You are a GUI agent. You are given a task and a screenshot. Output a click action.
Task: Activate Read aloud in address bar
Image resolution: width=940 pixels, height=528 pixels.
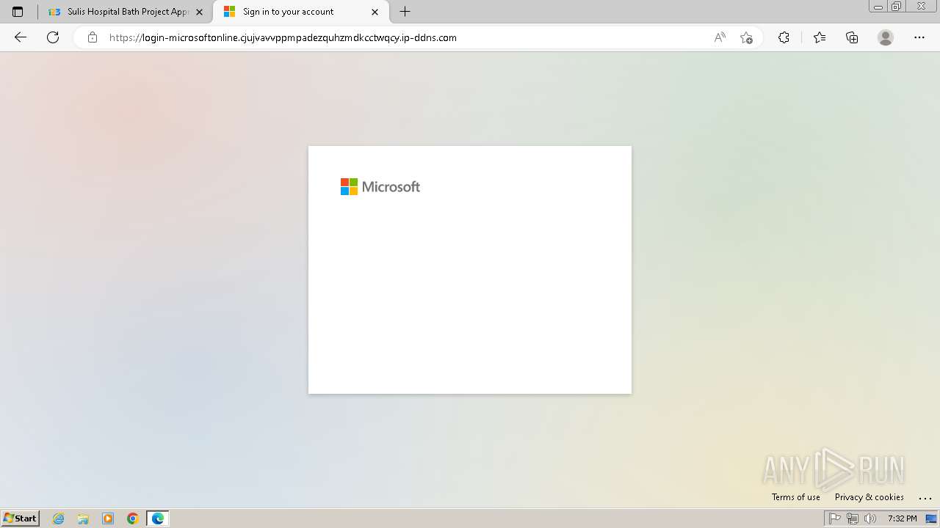point(720,37)
